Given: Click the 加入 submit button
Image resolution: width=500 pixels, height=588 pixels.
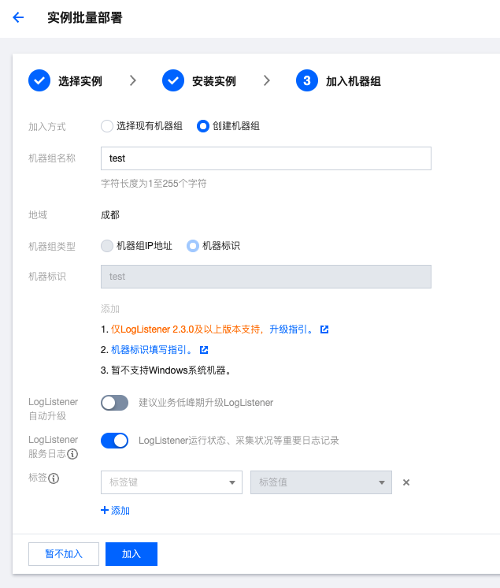Looking at the screenshot, I should pyautogui.click(x=131, y=554).
